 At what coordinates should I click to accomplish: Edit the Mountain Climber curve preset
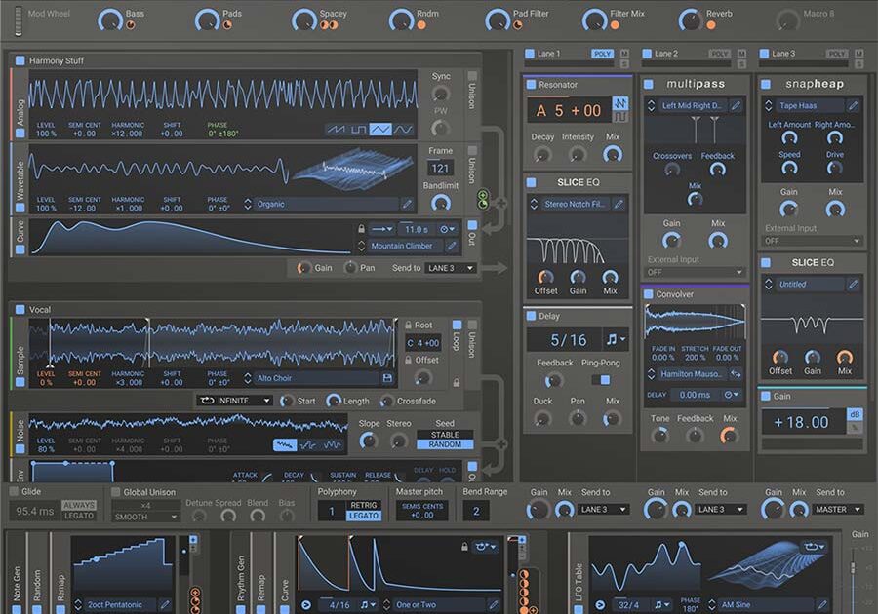coord(451,246)
